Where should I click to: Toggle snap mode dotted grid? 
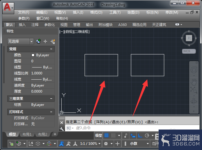point(113,135)
